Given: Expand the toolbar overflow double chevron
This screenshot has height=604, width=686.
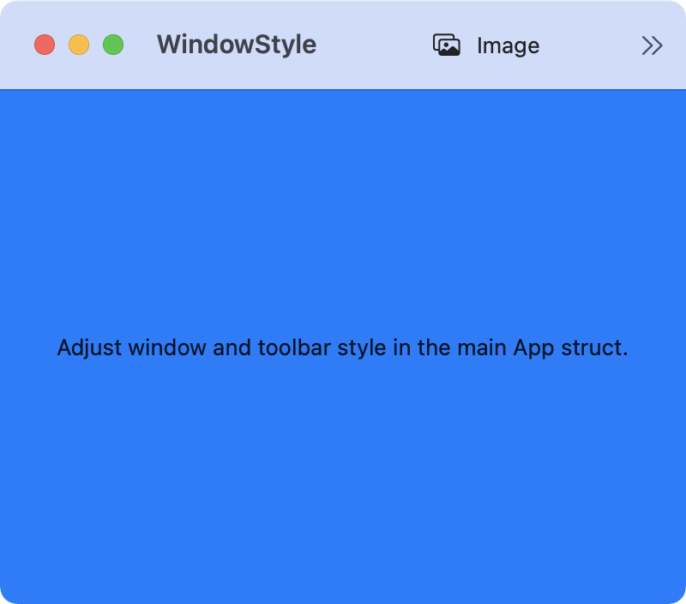Looking at the screenshot, I should coord(652,45).
